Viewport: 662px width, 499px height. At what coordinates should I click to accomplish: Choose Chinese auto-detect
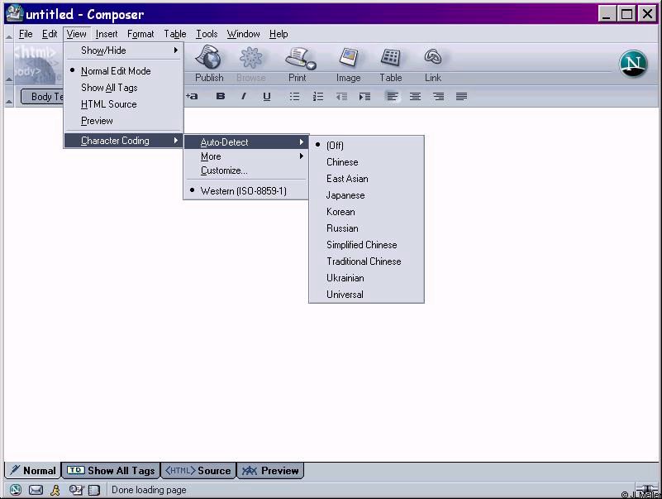366,162
